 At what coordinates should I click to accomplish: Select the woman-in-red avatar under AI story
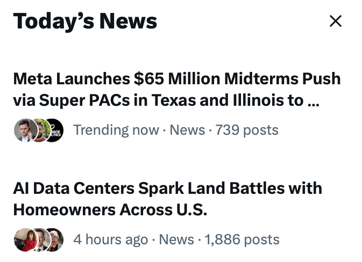tap(24, 239)
